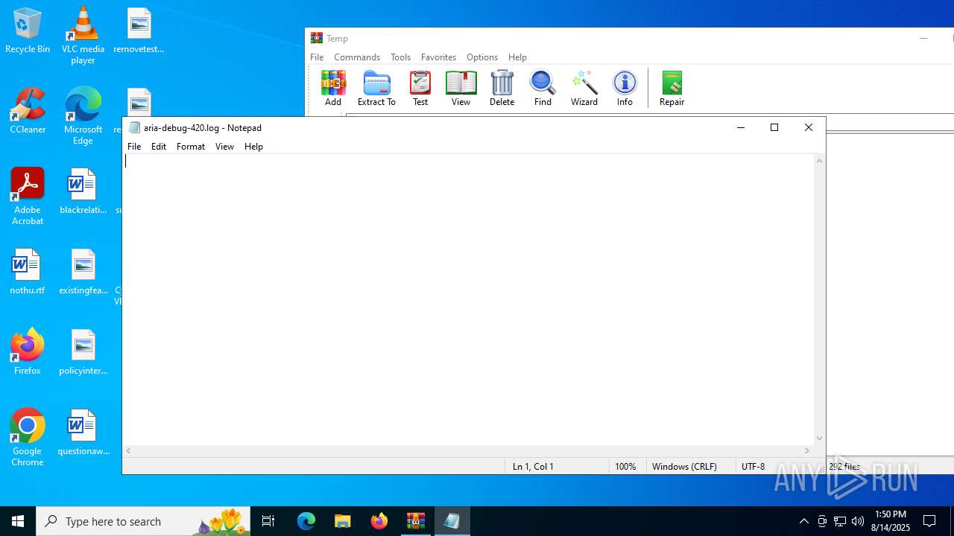Open WinRAR Commands menu
Screen dimensions: 954x536
click(x=357, y=57)
